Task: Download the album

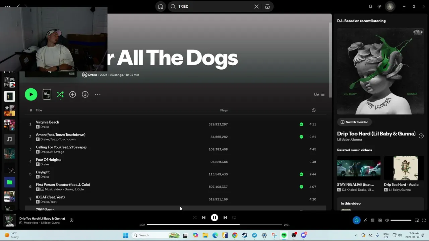Action: click(x=85, y=94)
